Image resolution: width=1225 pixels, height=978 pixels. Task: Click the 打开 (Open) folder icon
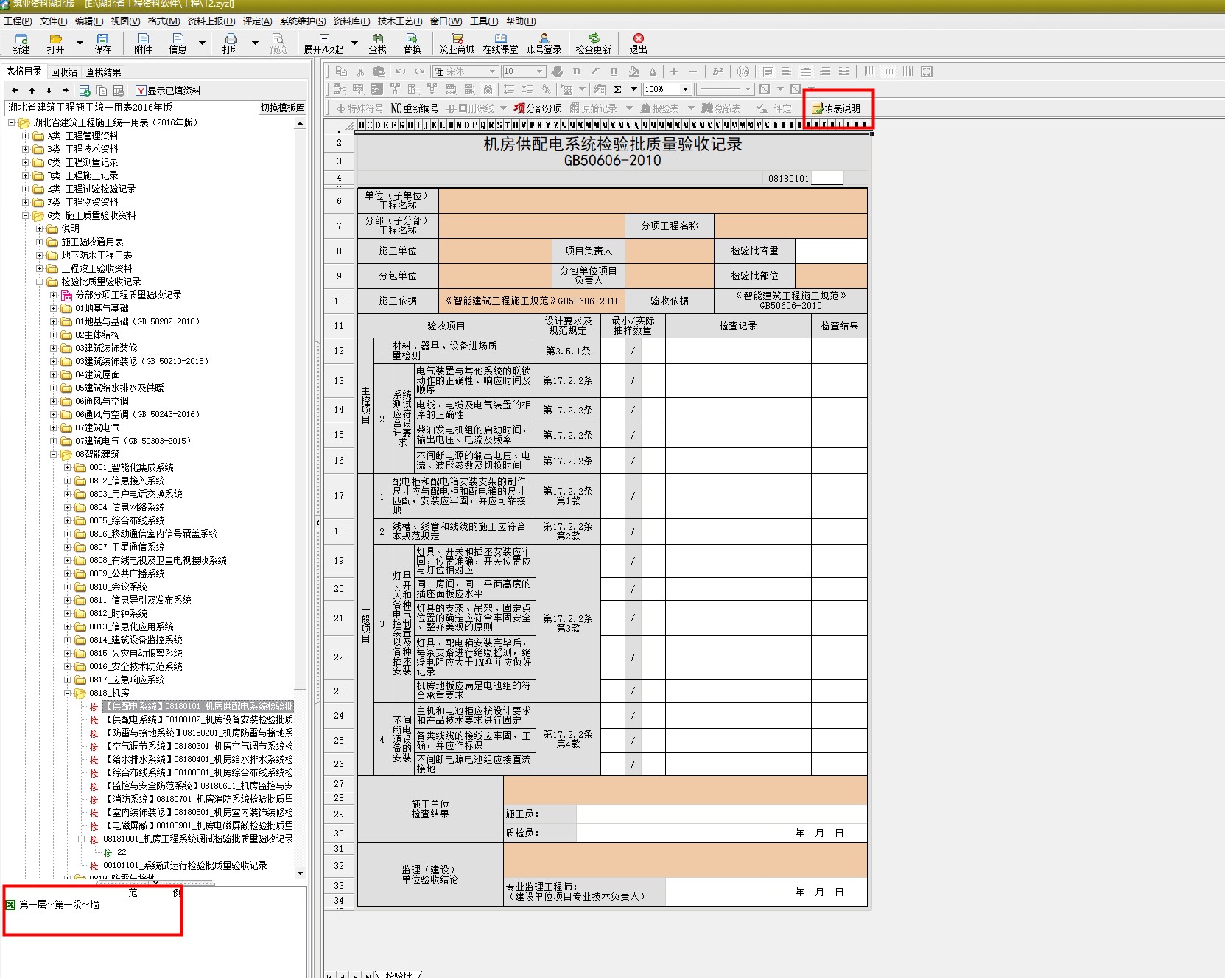click(x=55, y=43)
